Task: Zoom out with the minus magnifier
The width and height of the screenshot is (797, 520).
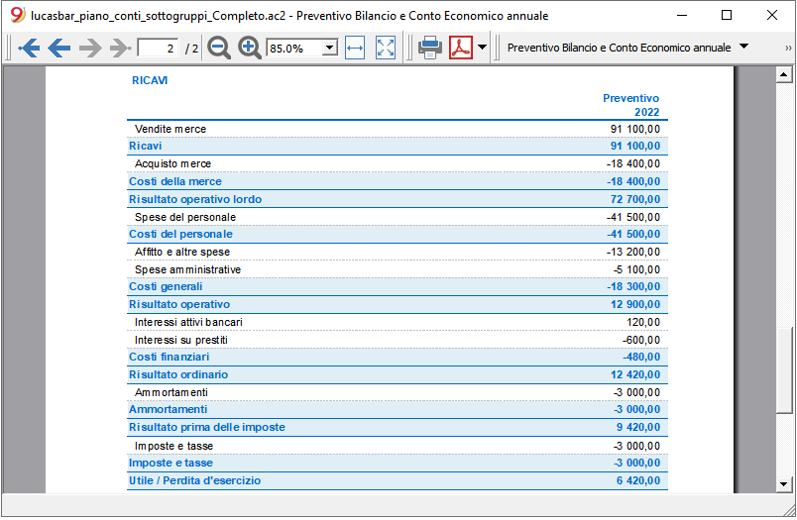Action: pyautogui.click(x=219, y=49)
